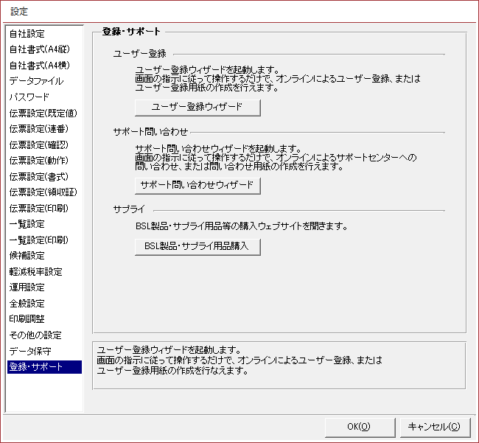
Task: Select 伝票設定(領収証) in the list
Action: [44, 192]
